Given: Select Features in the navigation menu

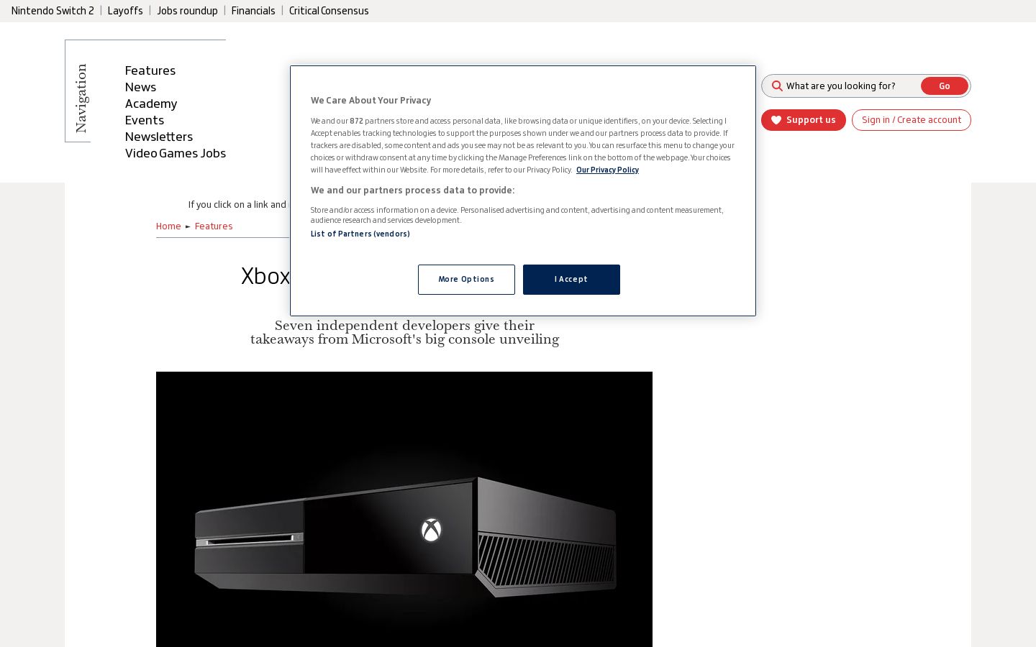Looking at the screenshot, I should click(x=150, y=70).
